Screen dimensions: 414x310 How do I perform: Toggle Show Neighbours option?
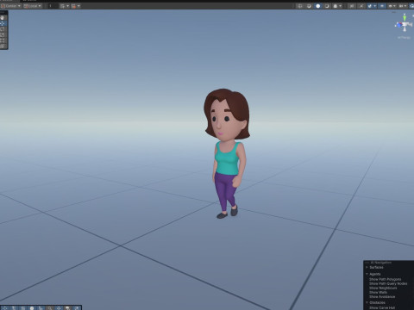[383, 288]
